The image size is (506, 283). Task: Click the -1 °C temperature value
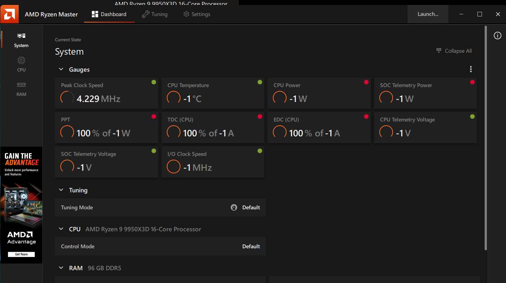click(x=192, y=99)
